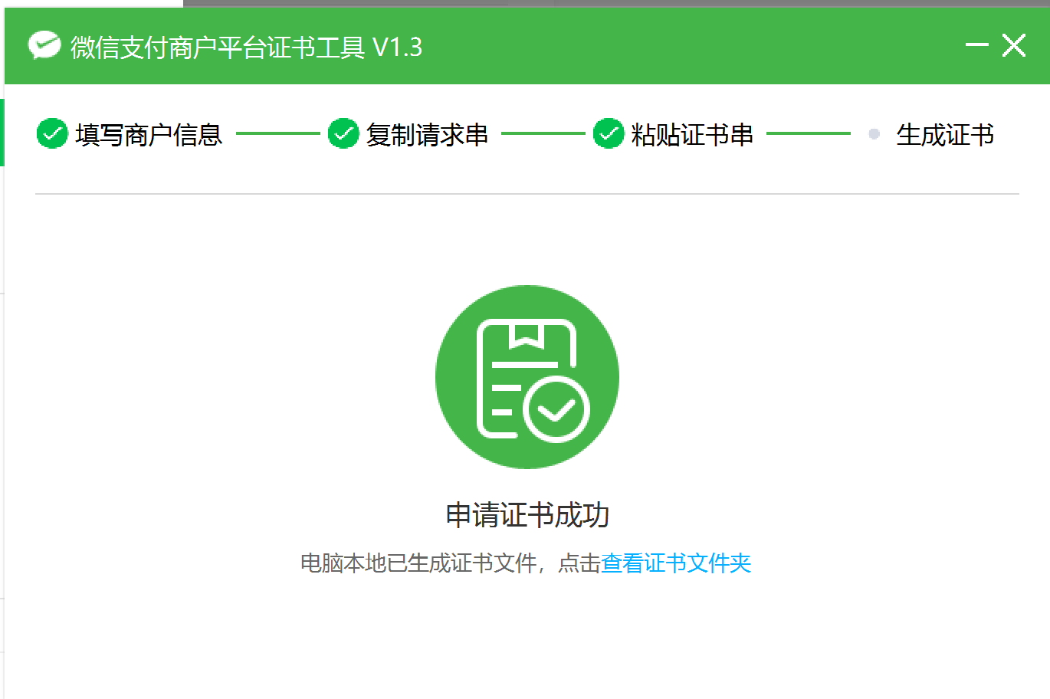Click progress line between 粘贴证书串 and 生成证书
The image size is (1050, 699).
point(808,133)
